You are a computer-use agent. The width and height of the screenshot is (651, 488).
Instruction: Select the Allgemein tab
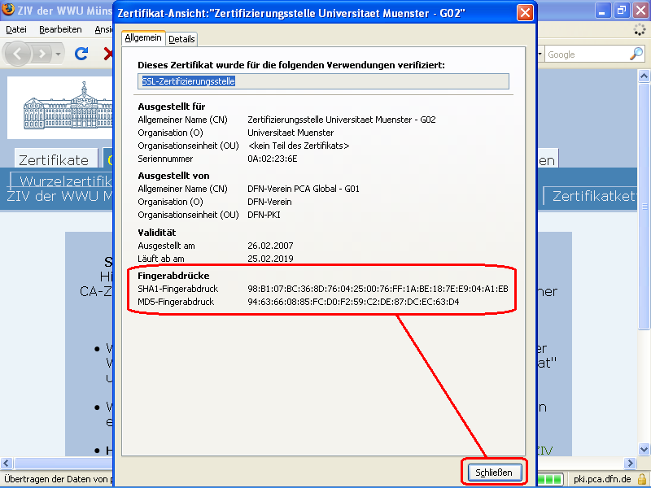143,37
